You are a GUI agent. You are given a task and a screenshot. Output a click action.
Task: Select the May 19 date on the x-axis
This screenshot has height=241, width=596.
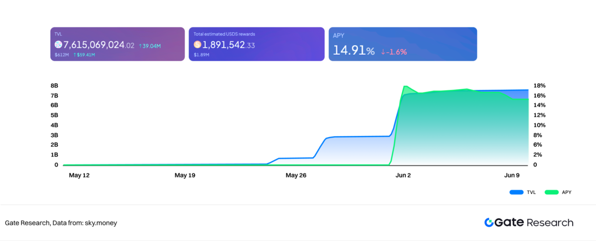tap(185, 175)
